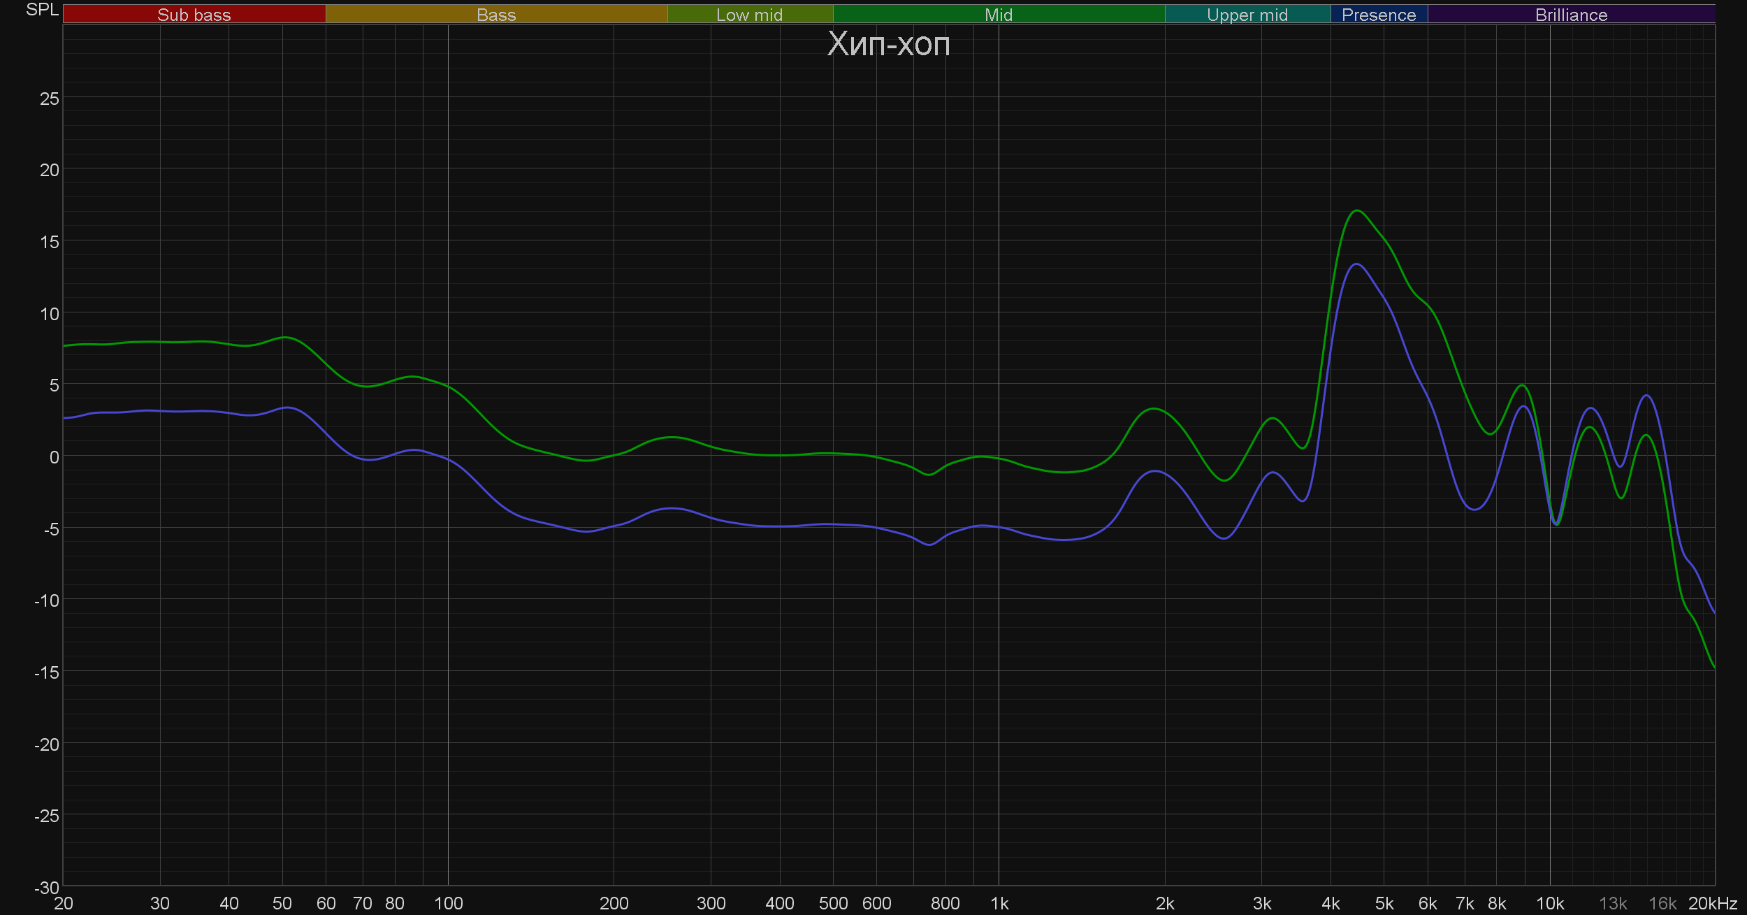Viewport: 1747px width, 915px height.
Task: Click the 0 dB level label
Action: (x=54, y=458)
